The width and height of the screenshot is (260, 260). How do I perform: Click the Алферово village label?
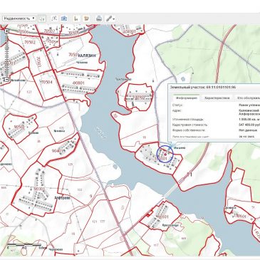(x=62, y=197)
